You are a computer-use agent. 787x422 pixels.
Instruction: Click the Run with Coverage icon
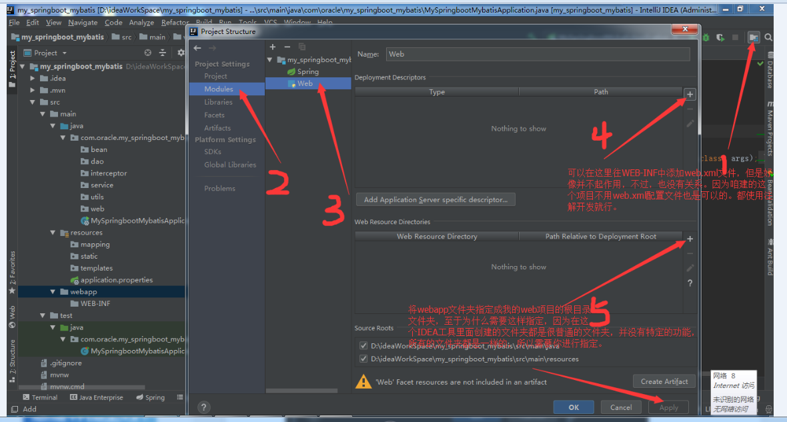tap(720, 37)
